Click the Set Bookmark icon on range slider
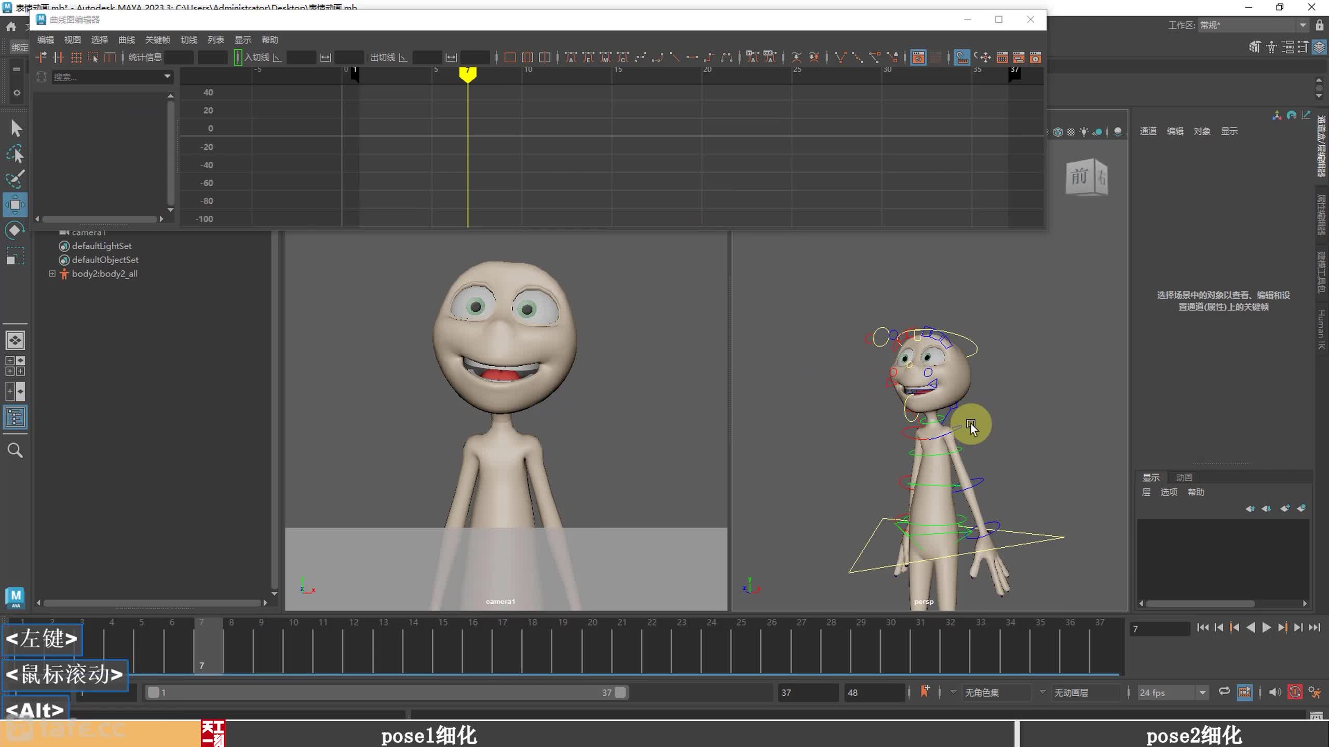 [925, 691]
